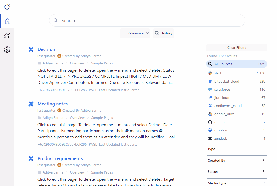Expand the Media Type filter section
This screenshot has width=277, height=186.
tap(236, 183)
